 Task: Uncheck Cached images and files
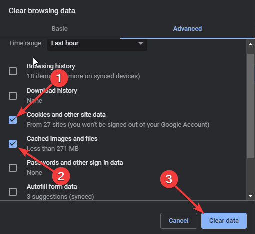click(13, 144)
